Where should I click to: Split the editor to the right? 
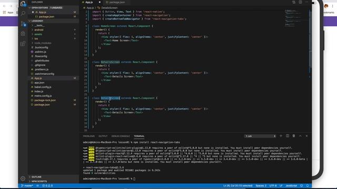pyautogui.click(x=300, y=2)
